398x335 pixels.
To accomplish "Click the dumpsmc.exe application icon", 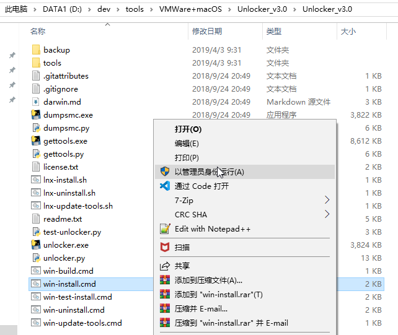I will [36, 115].
